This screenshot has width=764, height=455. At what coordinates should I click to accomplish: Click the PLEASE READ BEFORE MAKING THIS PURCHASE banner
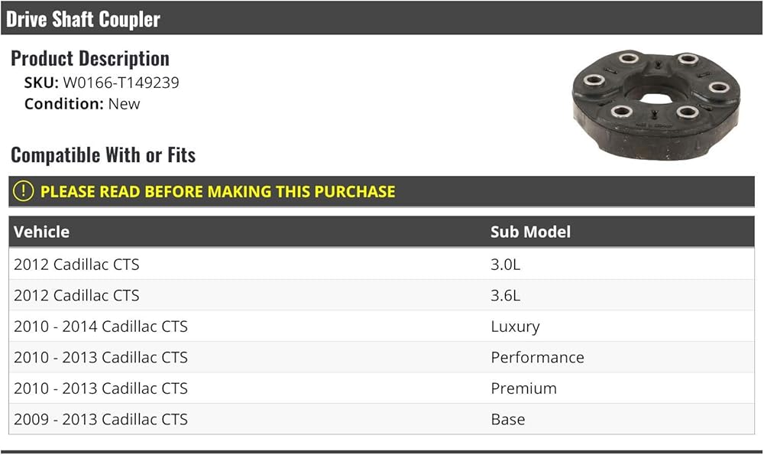pos(381,192)
